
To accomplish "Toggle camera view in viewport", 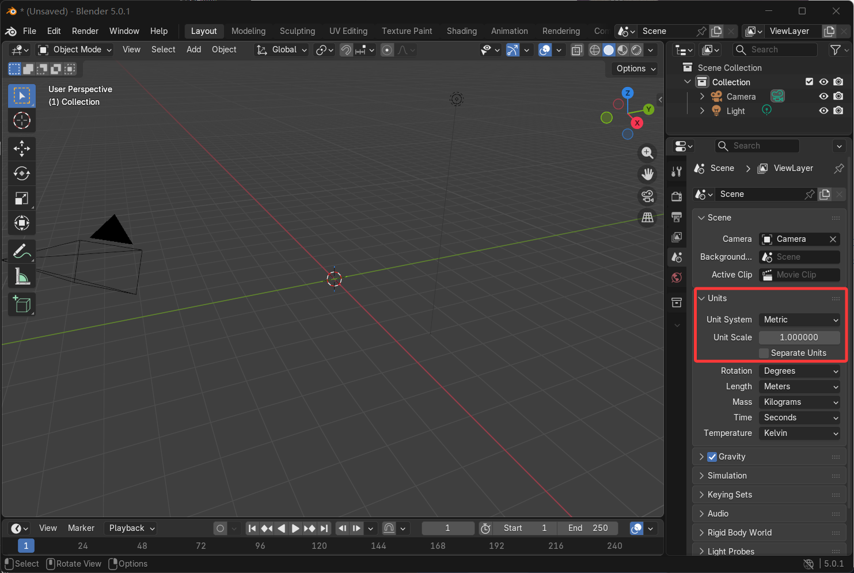I will pos(647,196).
